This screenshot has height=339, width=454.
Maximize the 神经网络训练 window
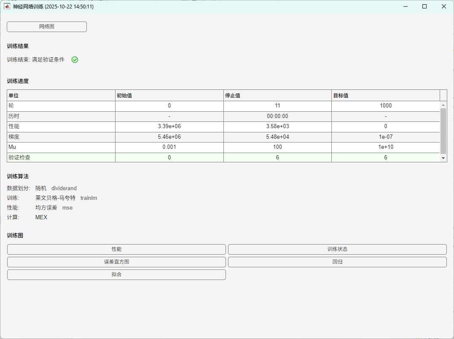[x=424, y=6]
